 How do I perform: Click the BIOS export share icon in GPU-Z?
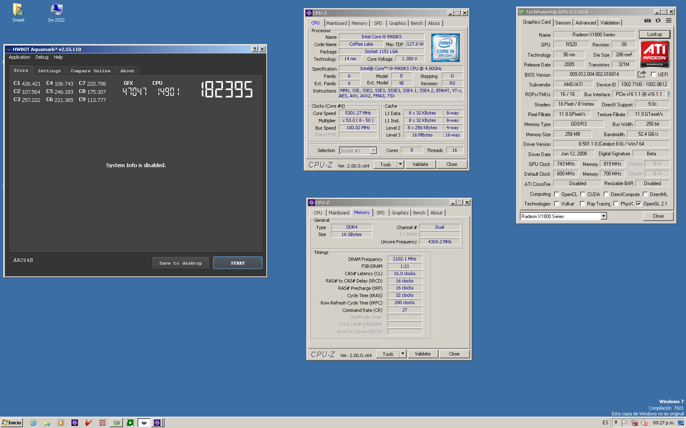[641, 74]
